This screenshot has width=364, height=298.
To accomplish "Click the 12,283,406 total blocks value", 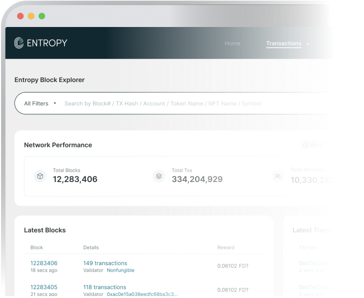I will 75,179.
